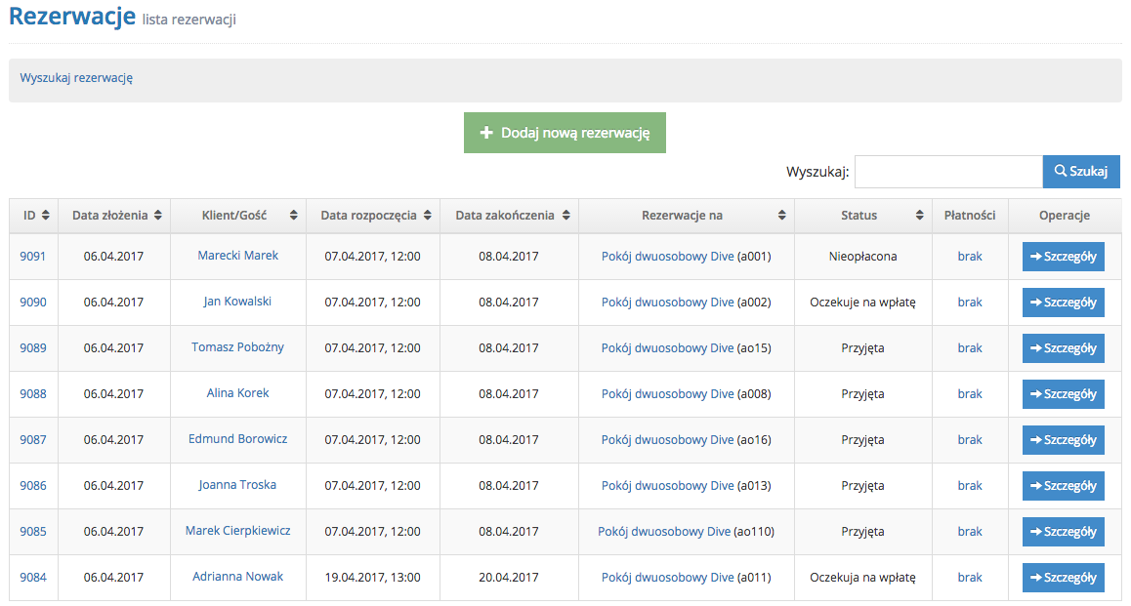Image resolution: width=1131 pixels, height=606 pixels.
Task: View Szczegóły for Edmund Borowicz reservation
Action: (1064, 440)
